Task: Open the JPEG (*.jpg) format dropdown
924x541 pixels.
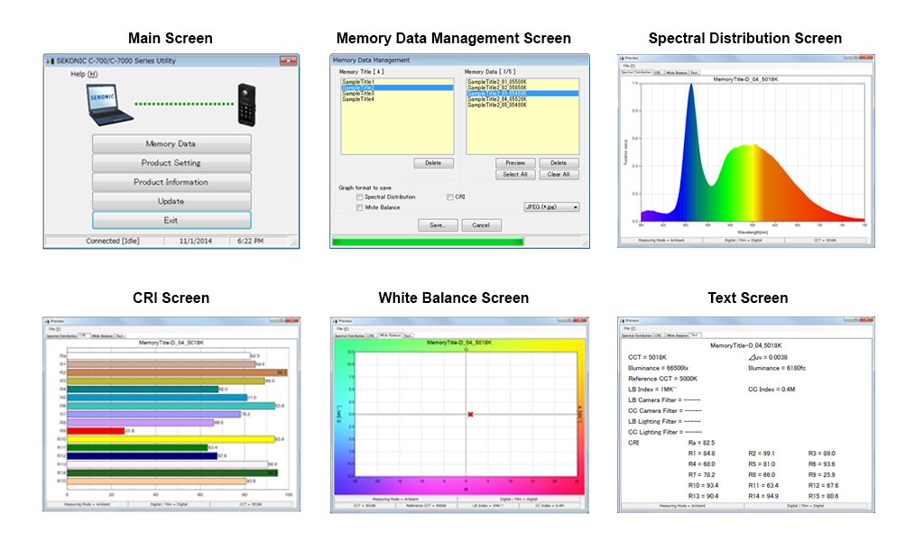Action: pyautogui.click(x=551, y=207)
